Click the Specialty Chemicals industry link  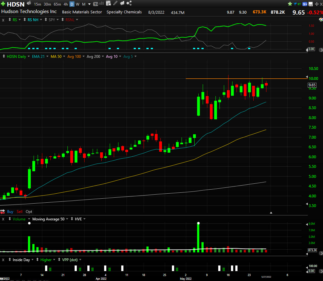[x=124, y=12]
